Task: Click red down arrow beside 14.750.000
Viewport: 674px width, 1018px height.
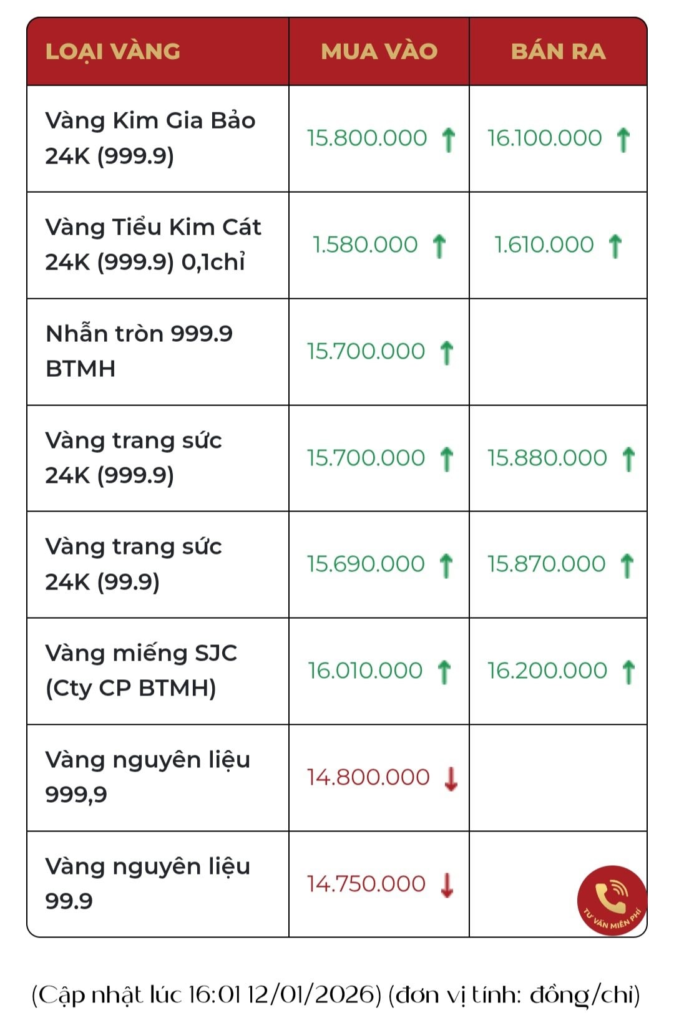Action: click(x=447, y=885)
